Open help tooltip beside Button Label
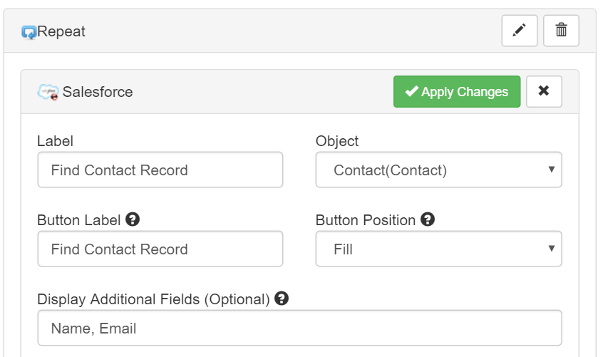This screenshot has width=603, height=357. (133, 219)
